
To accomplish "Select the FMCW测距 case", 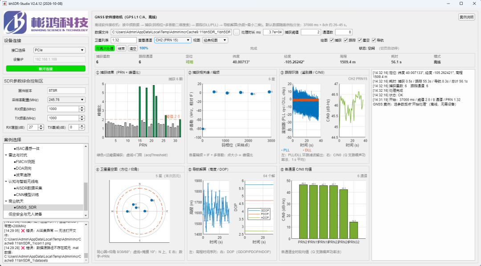I will pos(24,162).
